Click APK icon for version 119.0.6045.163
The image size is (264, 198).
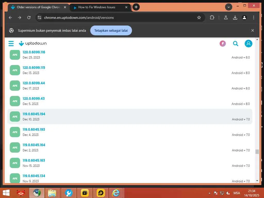point(15,163)
